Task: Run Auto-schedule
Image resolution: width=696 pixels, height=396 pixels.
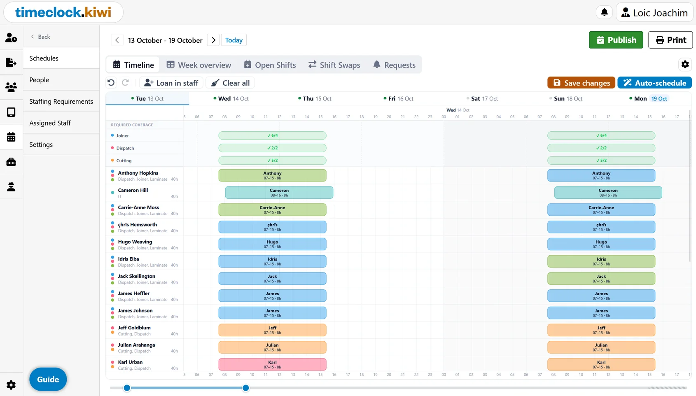Action: tap(654, 83)
